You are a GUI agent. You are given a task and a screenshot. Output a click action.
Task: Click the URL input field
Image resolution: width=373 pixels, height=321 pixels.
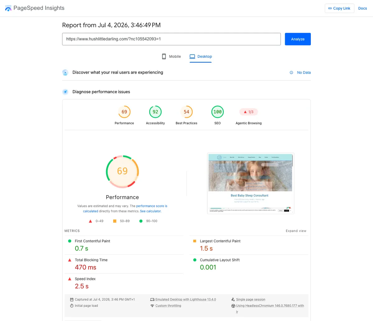pos(171,39)
